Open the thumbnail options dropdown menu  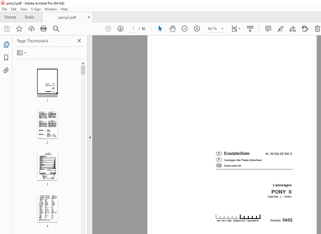21,53
